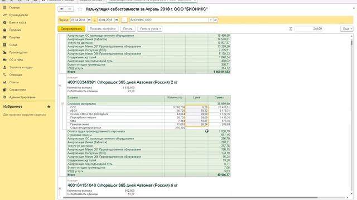
Task: Click the period selection ellipsis button
Action: pyautogui.click(x=124, y=20)
